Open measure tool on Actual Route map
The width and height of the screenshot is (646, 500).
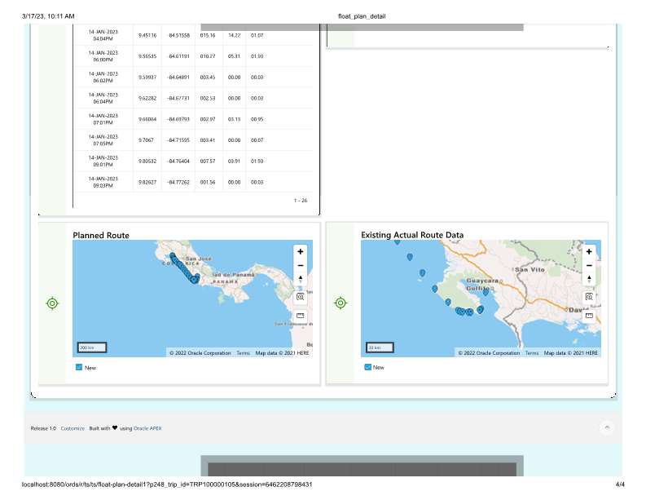588,315
